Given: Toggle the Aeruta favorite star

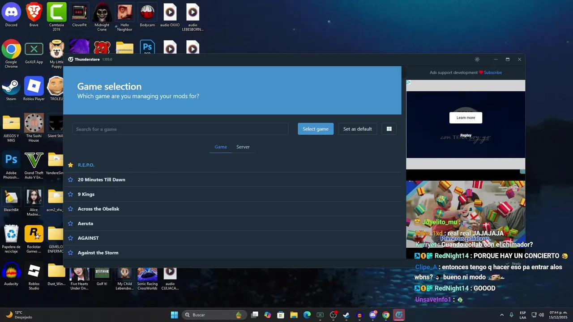Looking at the screenshot, I should coord(70,224).
